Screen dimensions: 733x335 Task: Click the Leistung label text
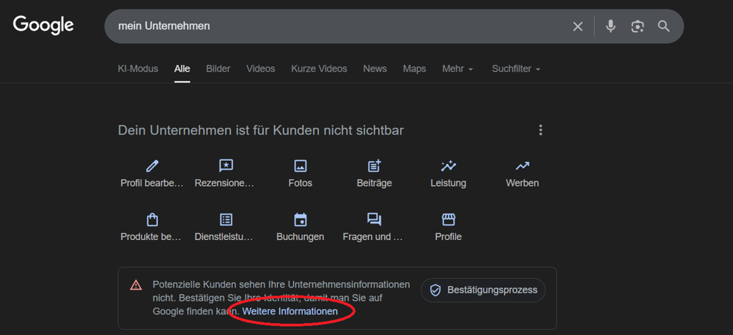(449, 183)
